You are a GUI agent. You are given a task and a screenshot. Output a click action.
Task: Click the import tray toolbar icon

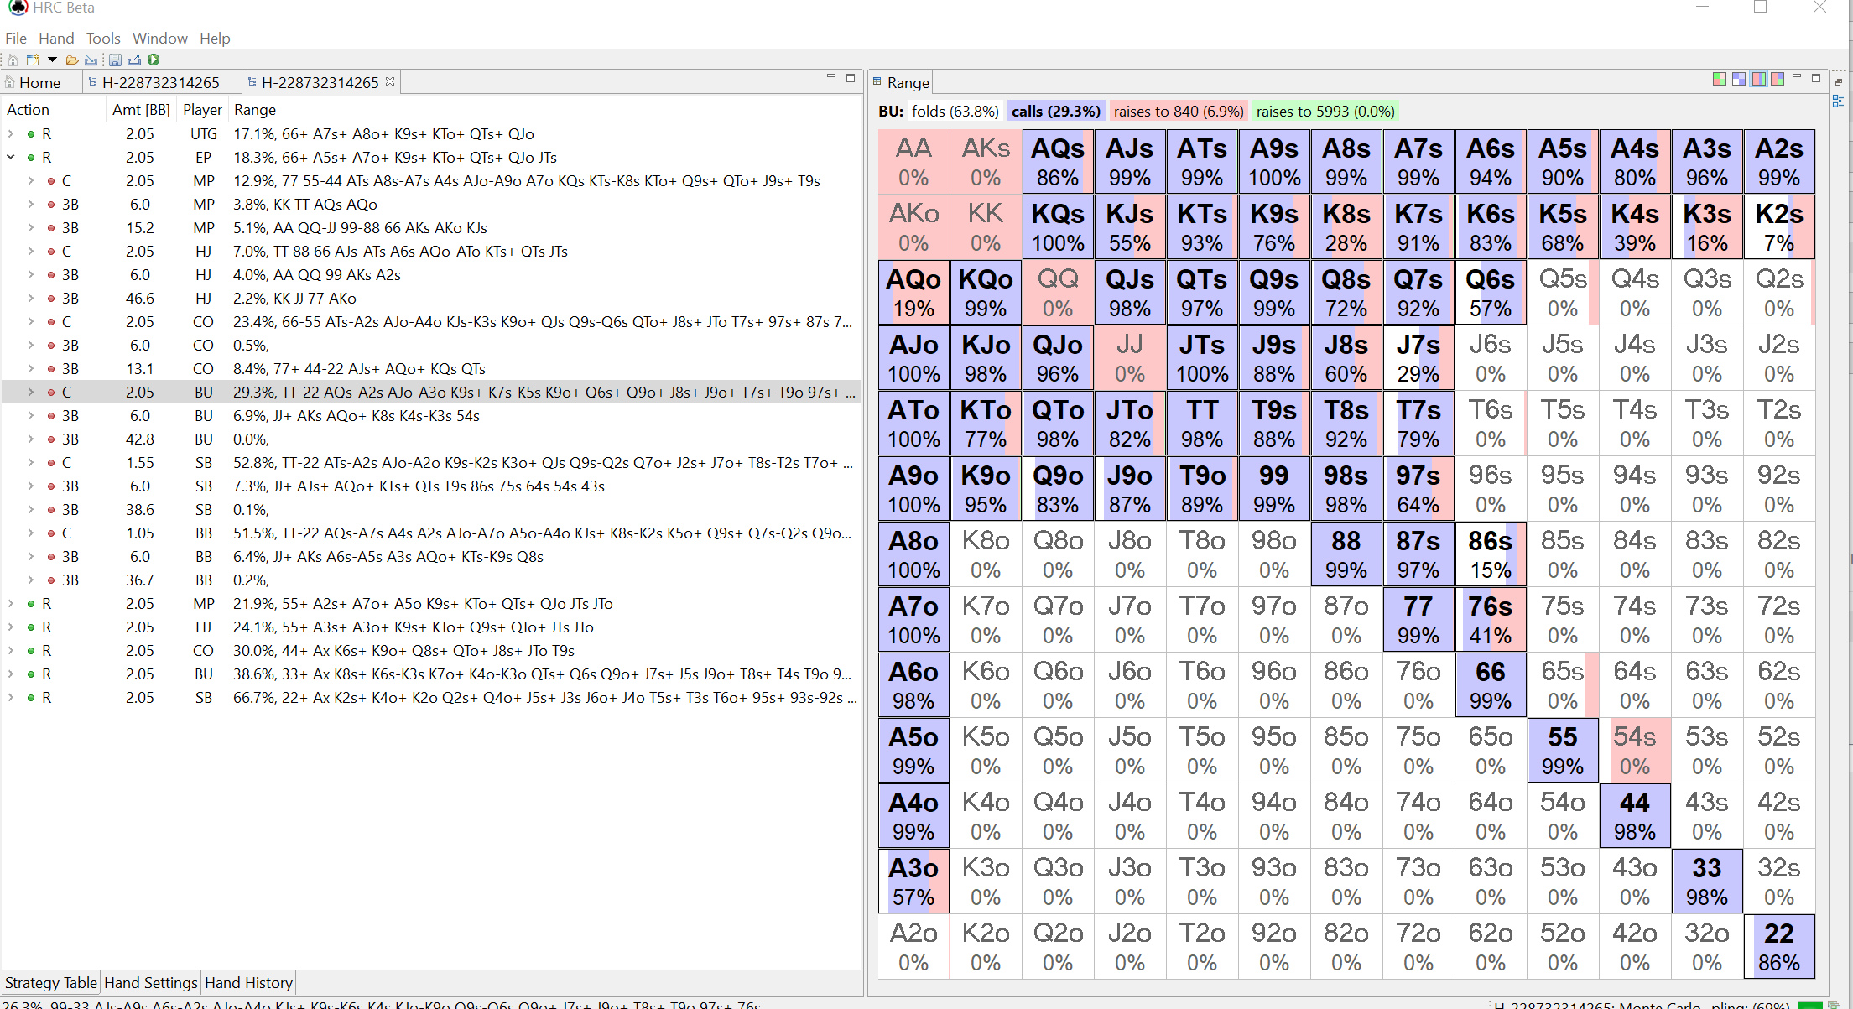point(91,60)
